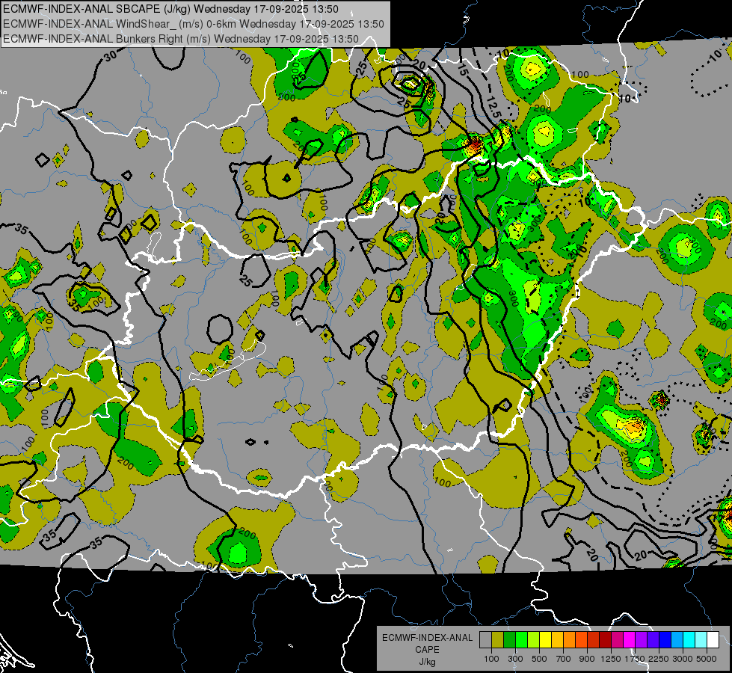732x673 pixels.
Task: Click the legend value 5000
Action: (707, 659)
